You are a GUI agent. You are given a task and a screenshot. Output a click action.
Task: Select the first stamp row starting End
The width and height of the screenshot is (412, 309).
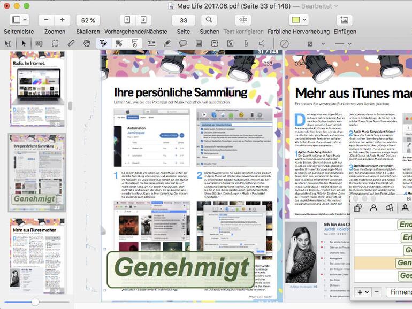pyautogui.click(x=383, y=225)
